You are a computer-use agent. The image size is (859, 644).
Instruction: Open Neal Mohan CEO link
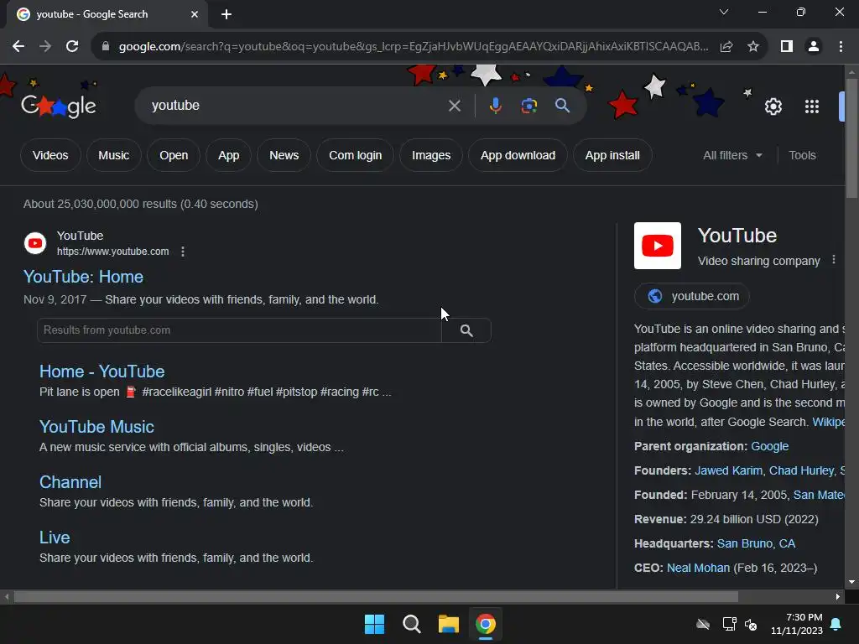698,568
